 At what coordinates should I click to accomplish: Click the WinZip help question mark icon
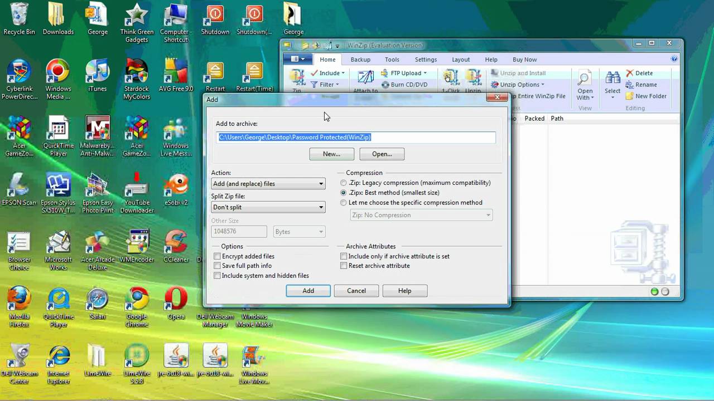pyautogui.click(x=674, y=59)
